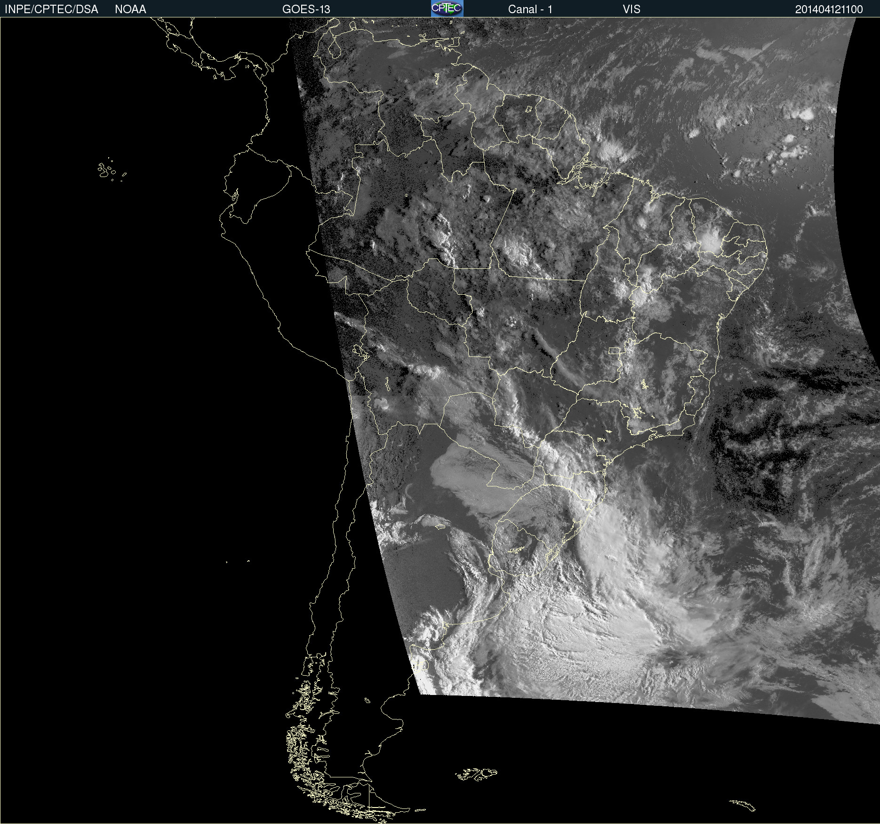The height and width of the screenshot is (824, 880).
Task: Click the timestamp 201404121100
Action: pos(829,9)
